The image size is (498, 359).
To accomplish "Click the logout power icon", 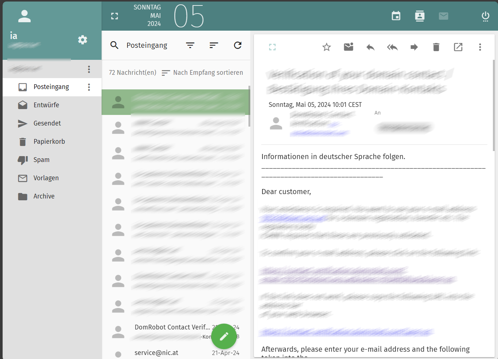I will click(485, 16).
